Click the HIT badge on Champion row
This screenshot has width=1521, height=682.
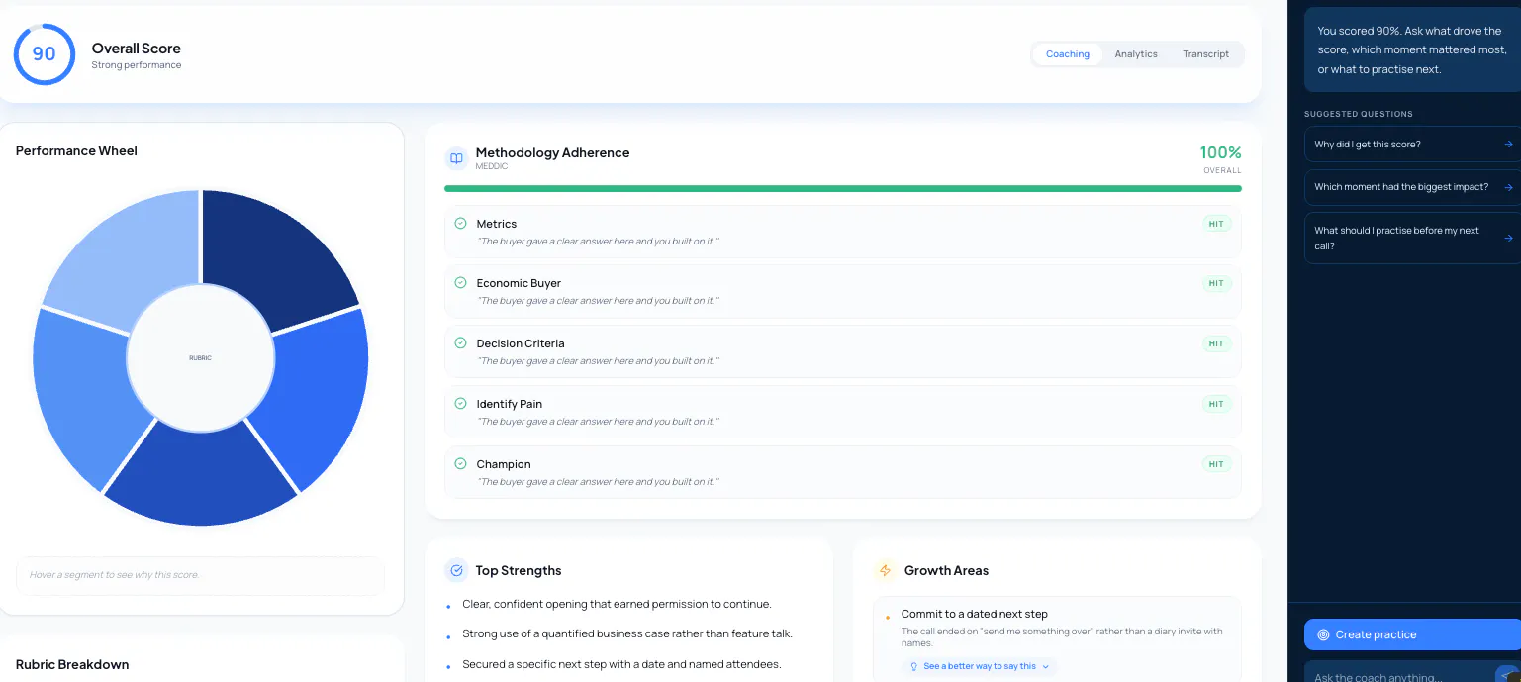tap(1216, 464)
